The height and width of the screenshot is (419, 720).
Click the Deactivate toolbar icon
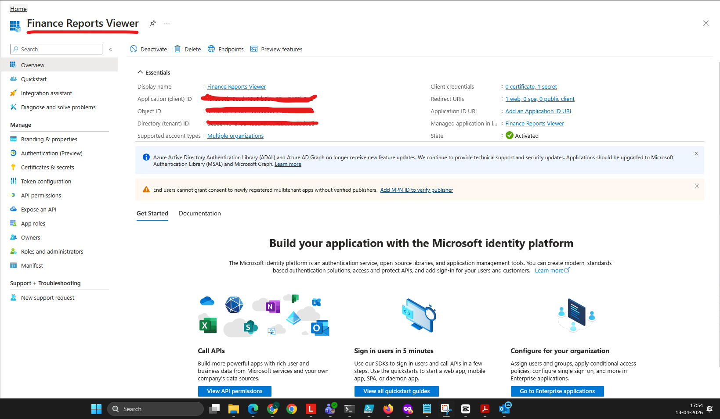coord(134,49)
